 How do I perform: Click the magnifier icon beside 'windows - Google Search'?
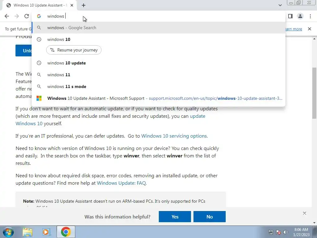[x=39, y=28]
